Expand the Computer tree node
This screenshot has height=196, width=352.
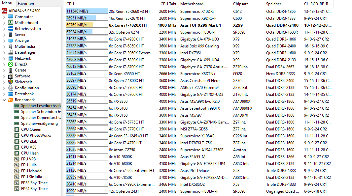pyautogui.click(x=4, y=17)
